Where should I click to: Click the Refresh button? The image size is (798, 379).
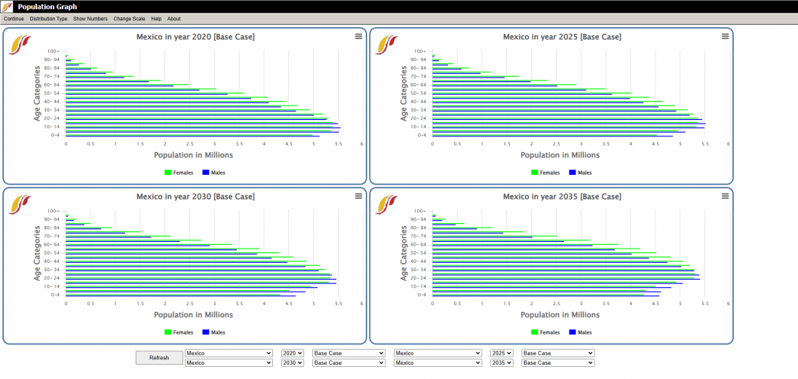[x=159, y=358]
